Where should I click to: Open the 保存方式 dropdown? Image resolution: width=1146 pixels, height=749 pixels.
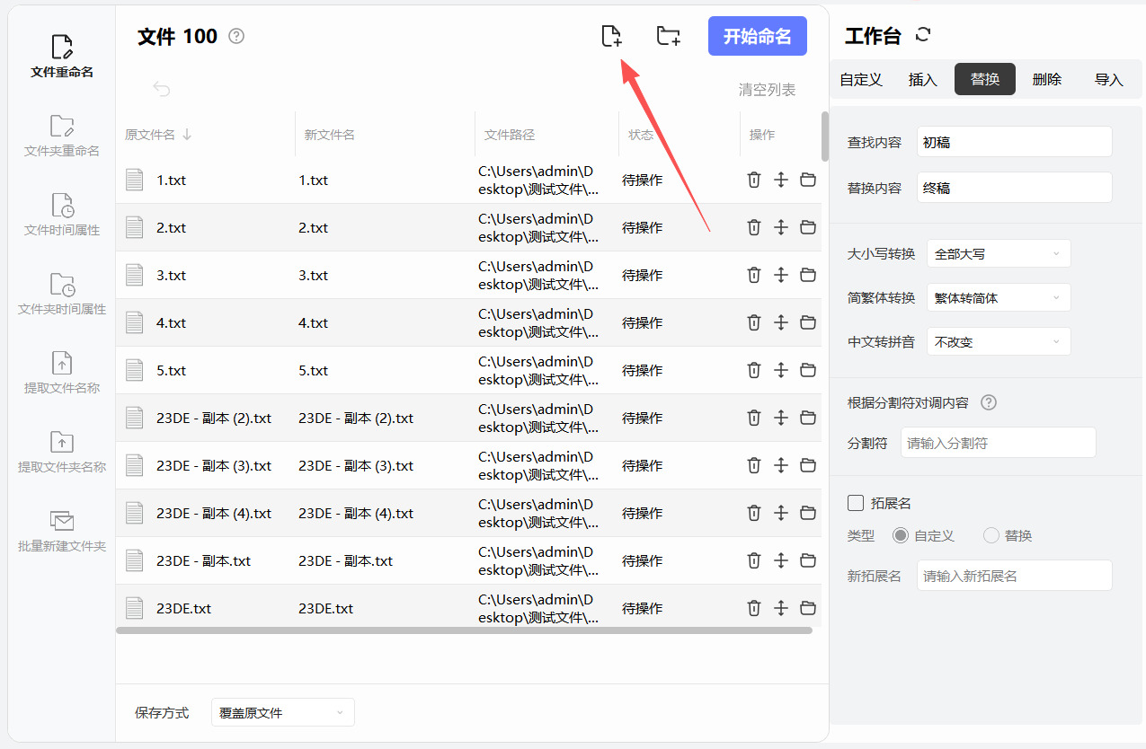point(282,713)
